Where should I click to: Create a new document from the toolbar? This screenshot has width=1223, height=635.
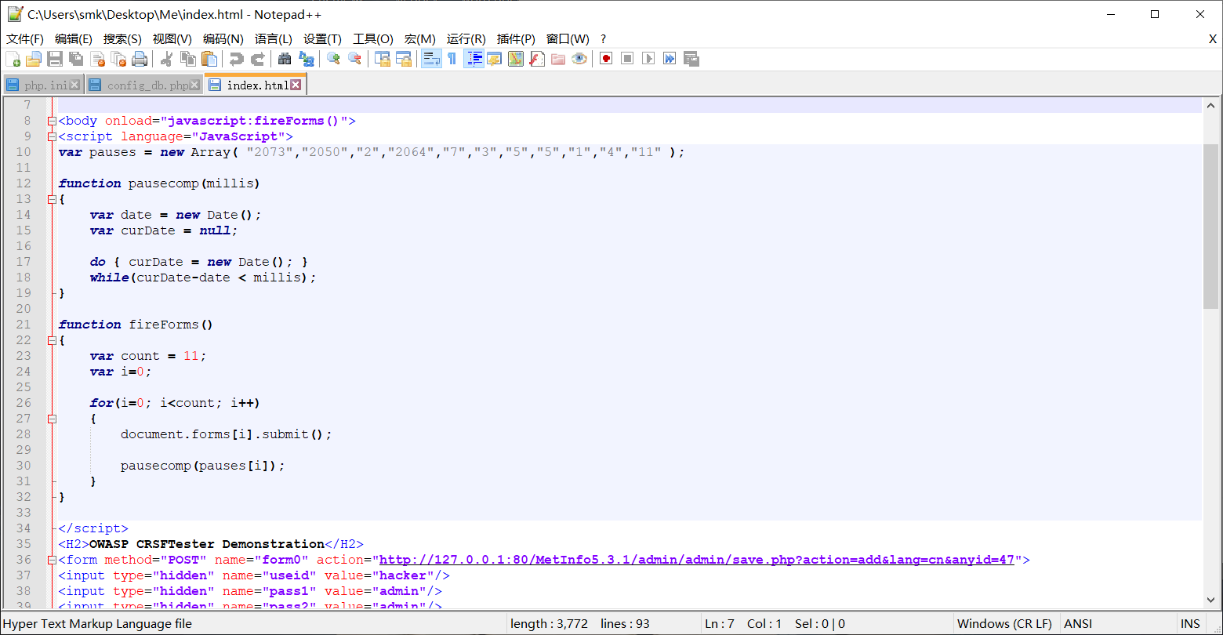pos(13,59)
